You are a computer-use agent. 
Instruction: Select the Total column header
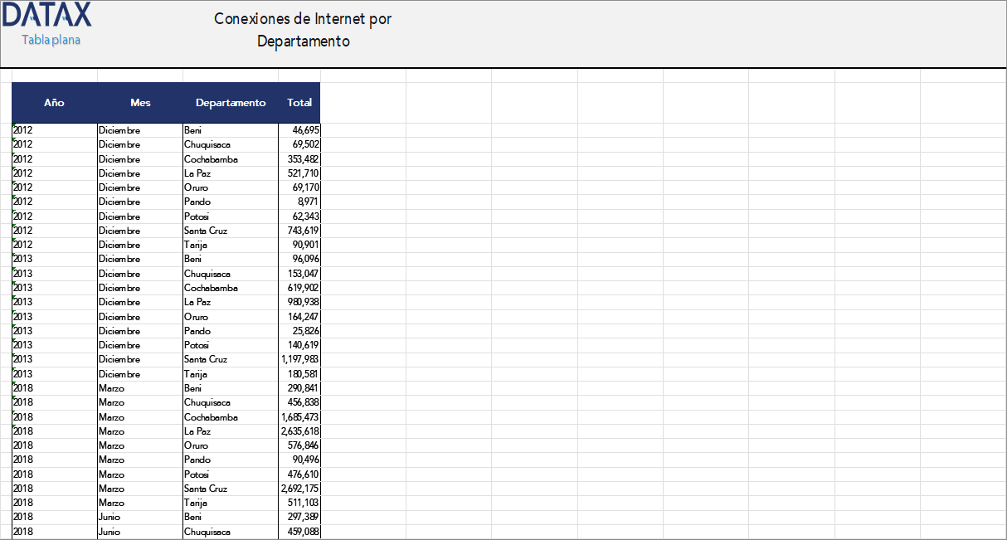point(299,103)
